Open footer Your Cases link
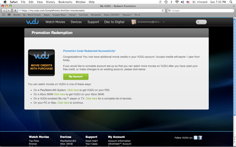 tap(91, 144)
